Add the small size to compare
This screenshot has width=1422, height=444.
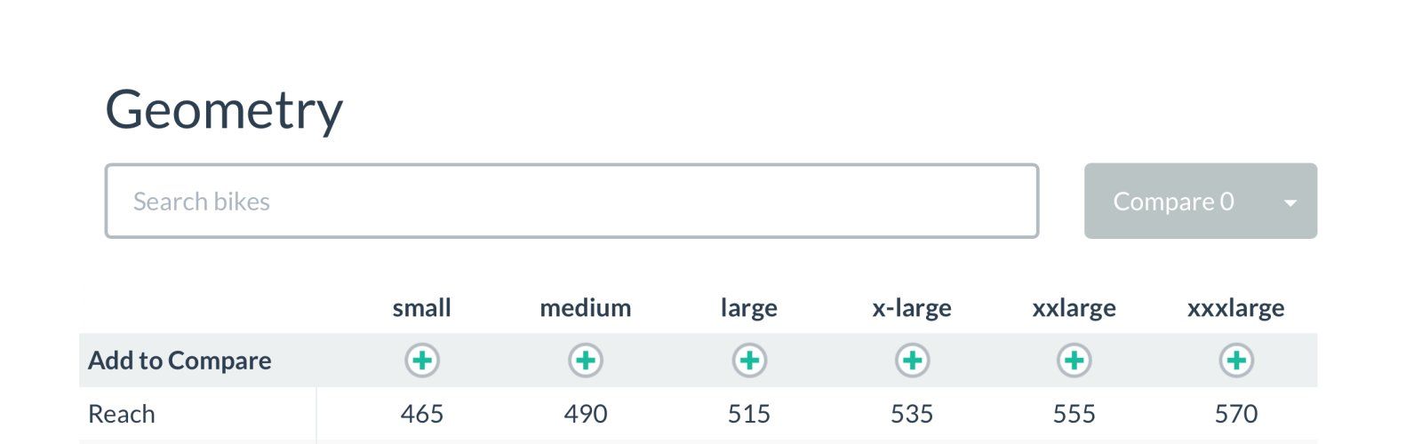click(x=422, y=361)
